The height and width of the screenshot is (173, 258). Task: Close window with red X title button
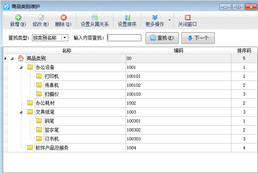coord(251,7)
